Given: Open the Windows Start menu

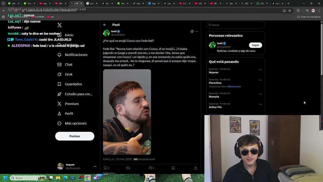Looking at the screenshot, I should 5,178.
